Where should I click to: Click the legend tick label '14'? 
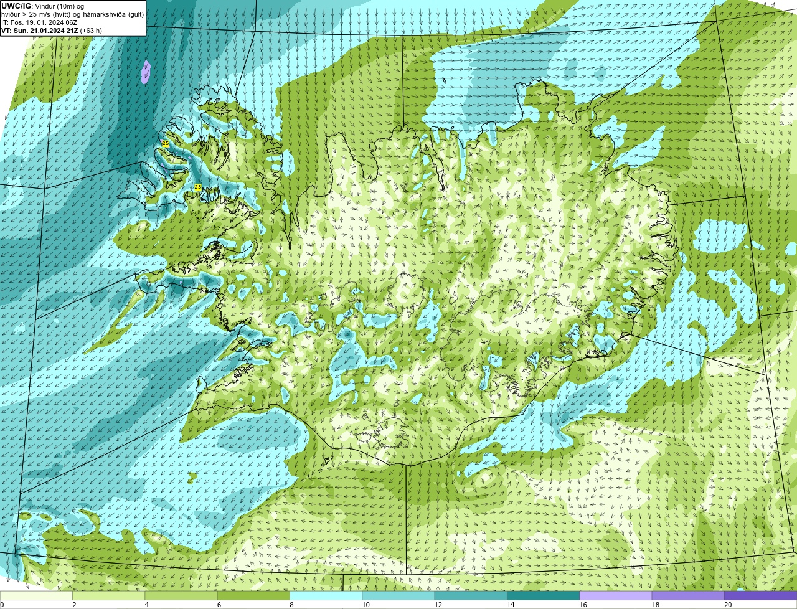511,605
